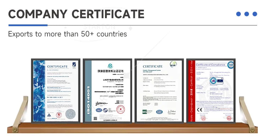The width and height of the screenshot is (266, 139).
Task: Click the round ECM logo beside Certificate of Compliance title
Action: click(x=231, y=65)
